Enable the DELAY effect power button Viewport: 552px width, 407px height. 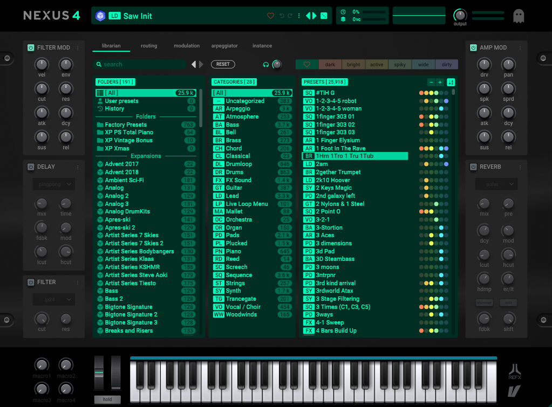31,167
